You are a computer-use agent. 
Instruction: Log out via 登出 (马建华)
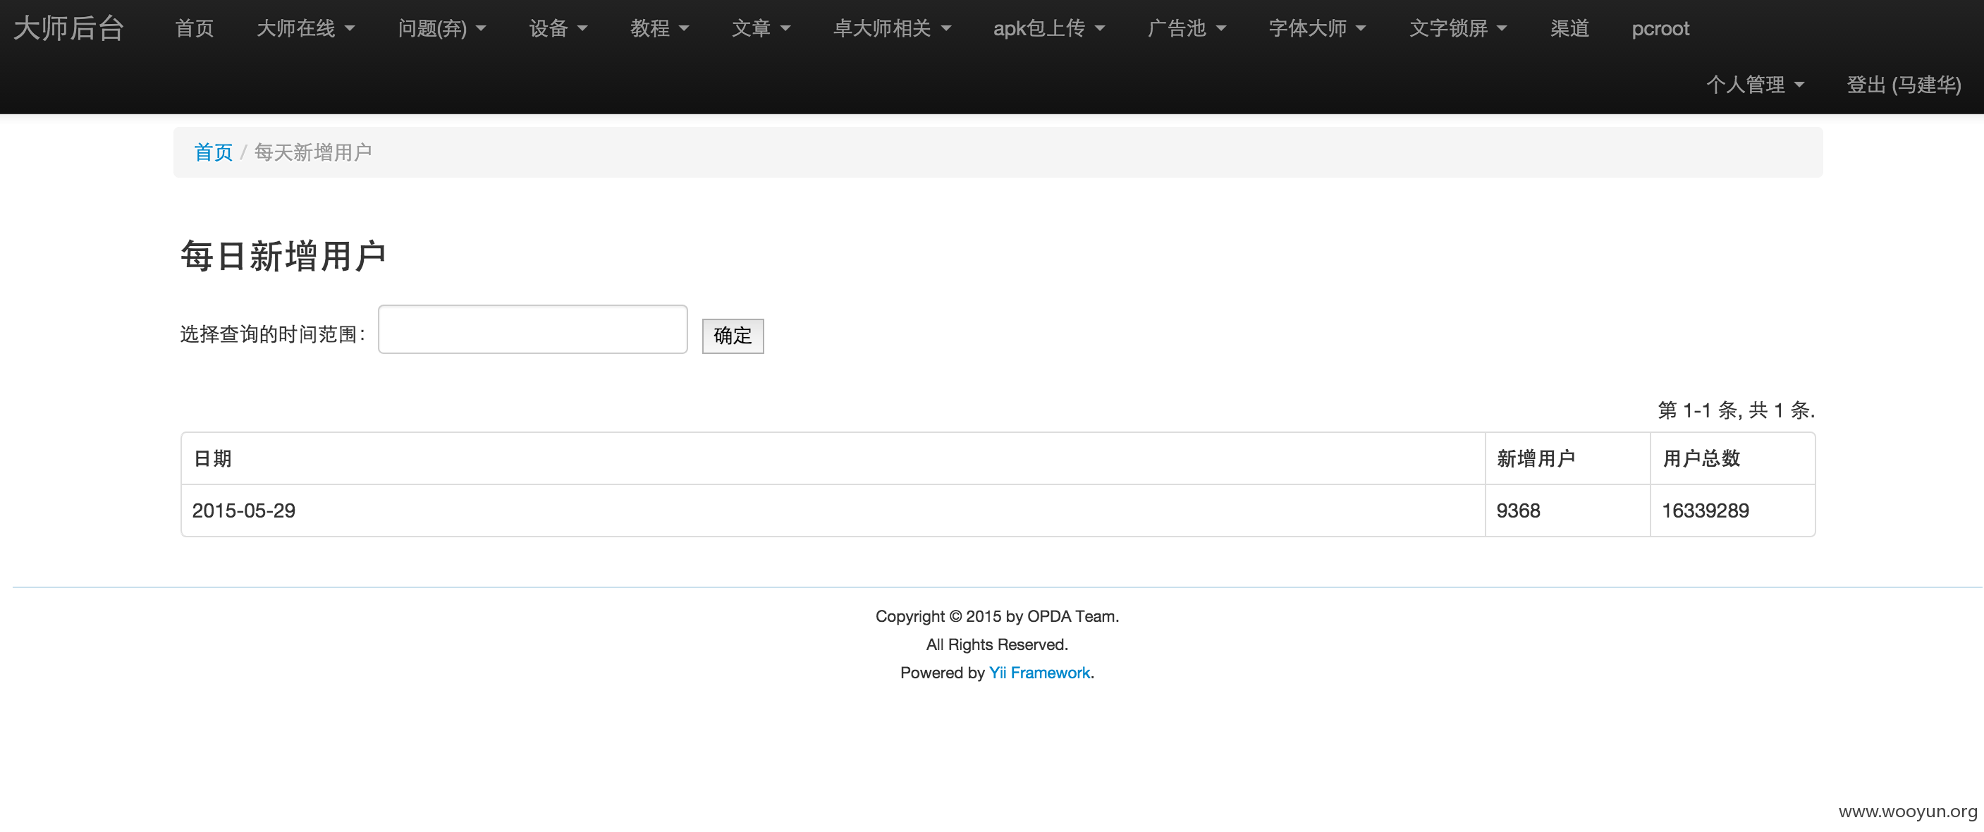point(1903,85)
